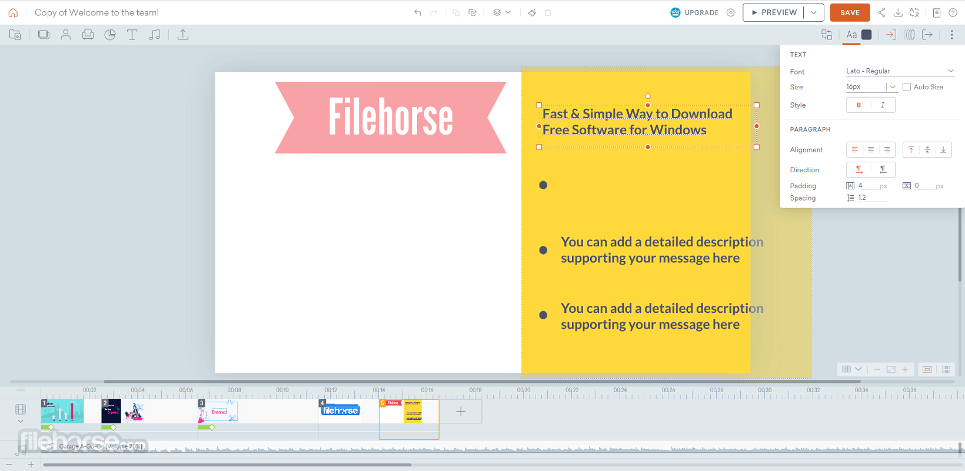Image resolution: width=965 pixels, height=471 pixels.
Task: Open the text color swatch
Action: click(867, 35)
